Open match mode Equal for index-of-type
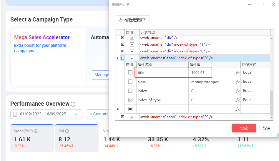 [x=255, y=100]
